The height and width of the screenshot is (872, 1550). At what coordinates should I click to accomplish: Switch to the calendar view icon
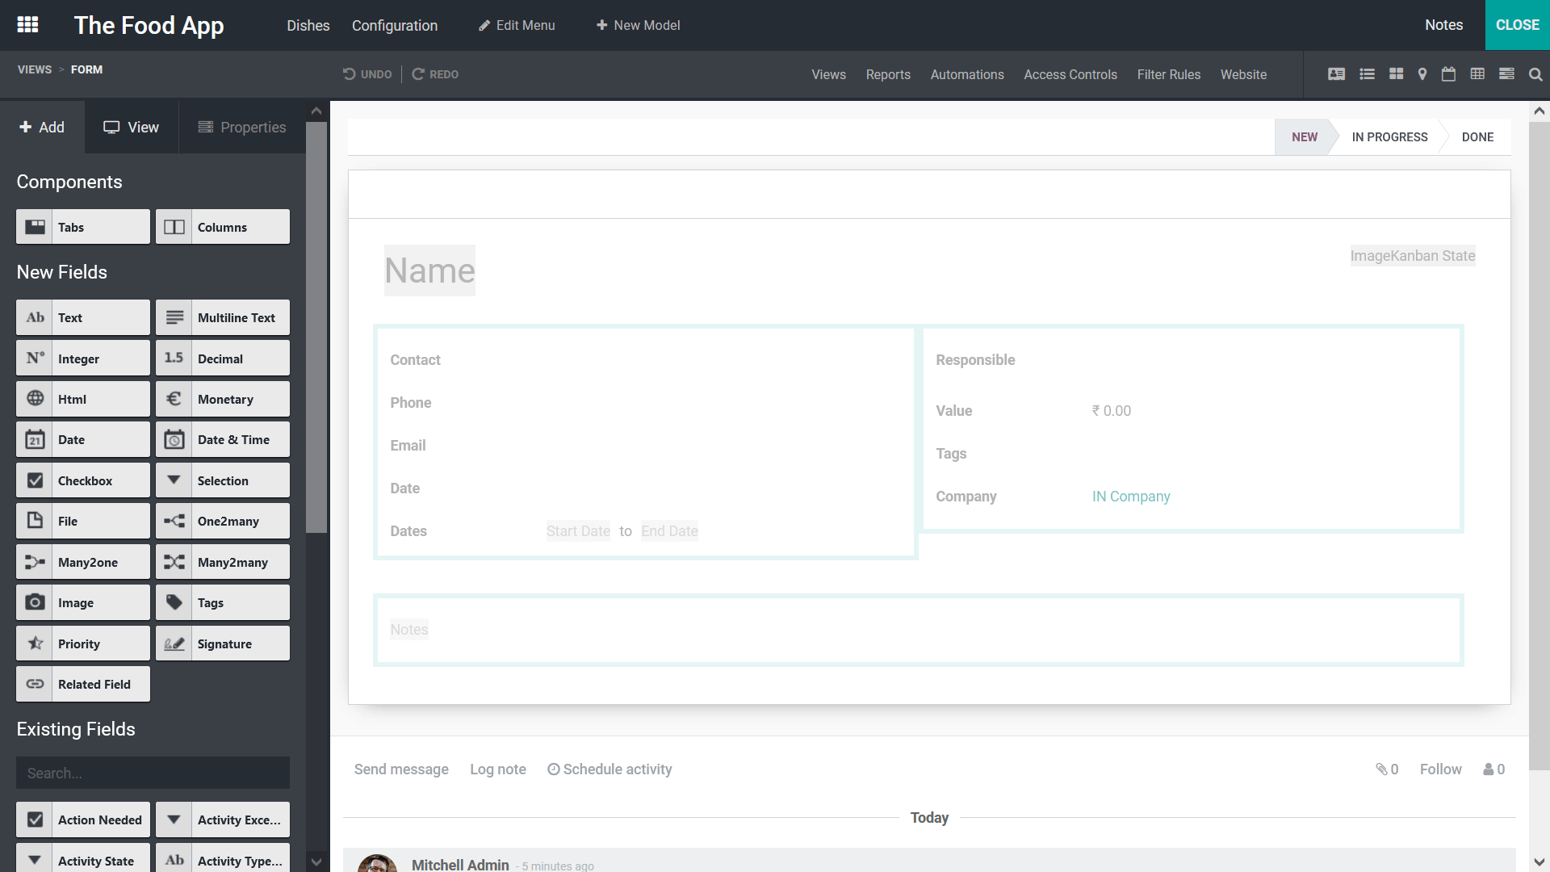click(x=1449, y=74)
